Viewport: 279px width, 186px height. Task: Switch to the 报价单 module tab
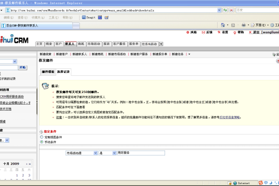pyautogui.click(x=134, y=44)
